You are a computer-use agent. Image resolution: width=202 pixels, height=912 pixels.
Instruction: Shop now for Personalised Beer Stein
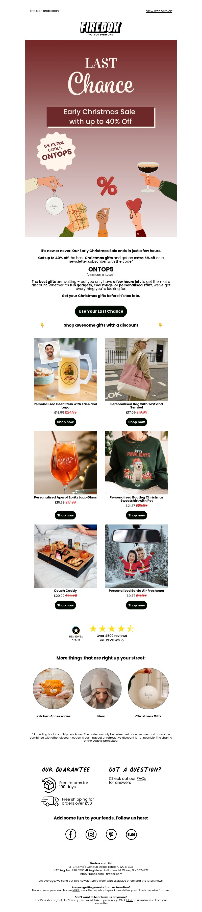(x=65, y=422)
